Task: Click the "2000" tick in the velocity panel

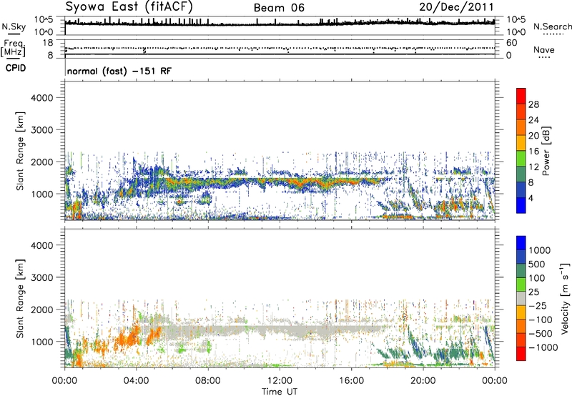Action: pos(42,310)
